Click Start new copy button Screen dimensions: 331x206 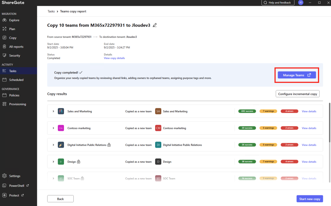click(310, 199)
